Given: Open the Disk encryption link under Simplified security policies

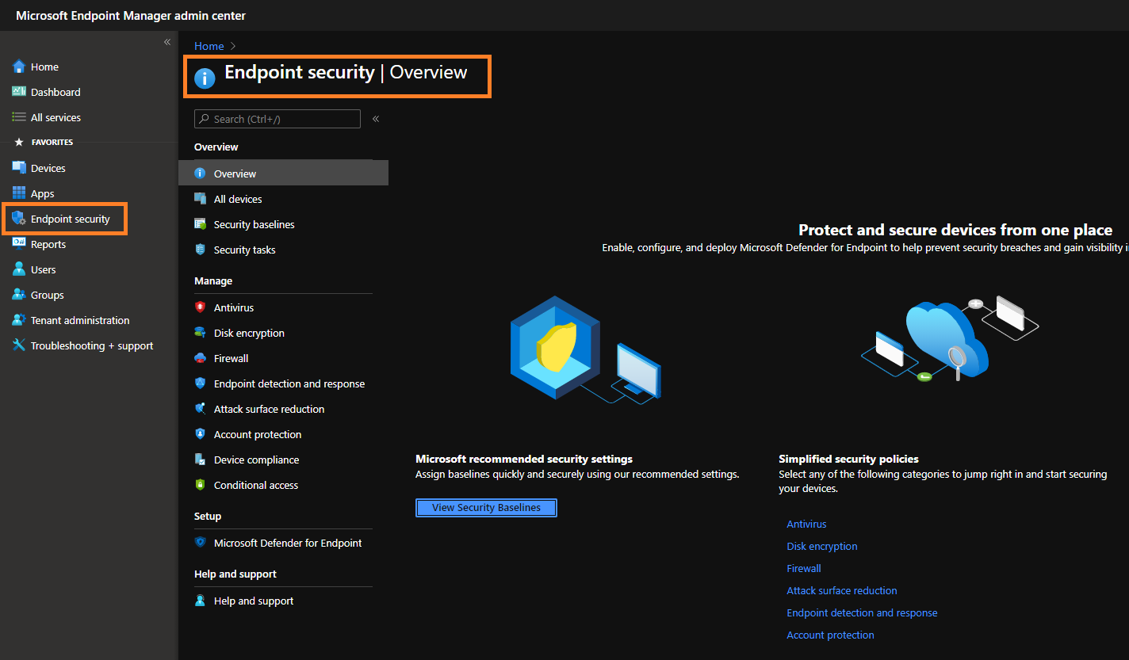Looking at the screenshot, I should (822, 546).
